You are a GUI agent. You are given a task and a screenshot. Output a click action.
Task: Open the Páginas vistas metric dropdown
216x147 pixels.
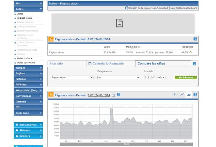click(72, 77)
